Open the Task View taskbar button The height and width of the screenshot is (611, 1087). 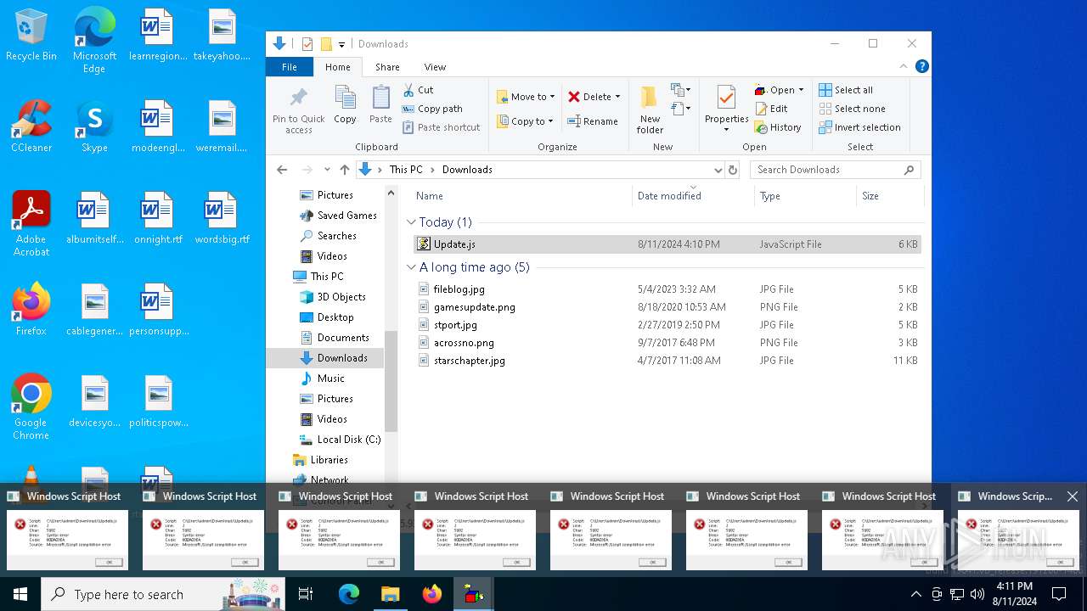click(306, 594)
